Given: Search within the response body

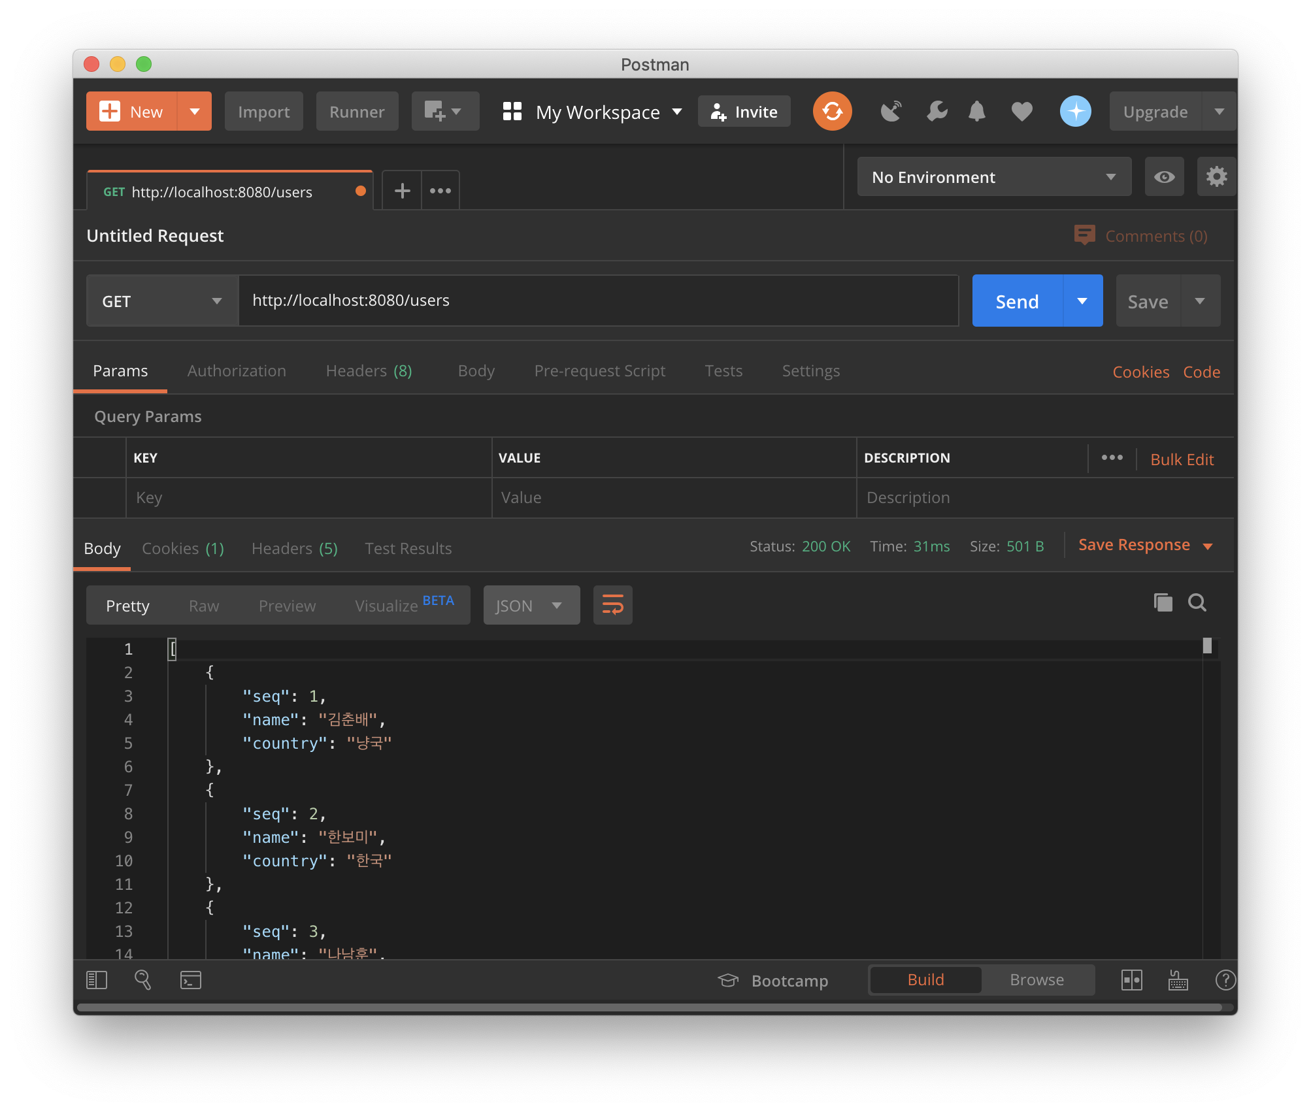Looking at the screenshot, I should (1197, 602).
